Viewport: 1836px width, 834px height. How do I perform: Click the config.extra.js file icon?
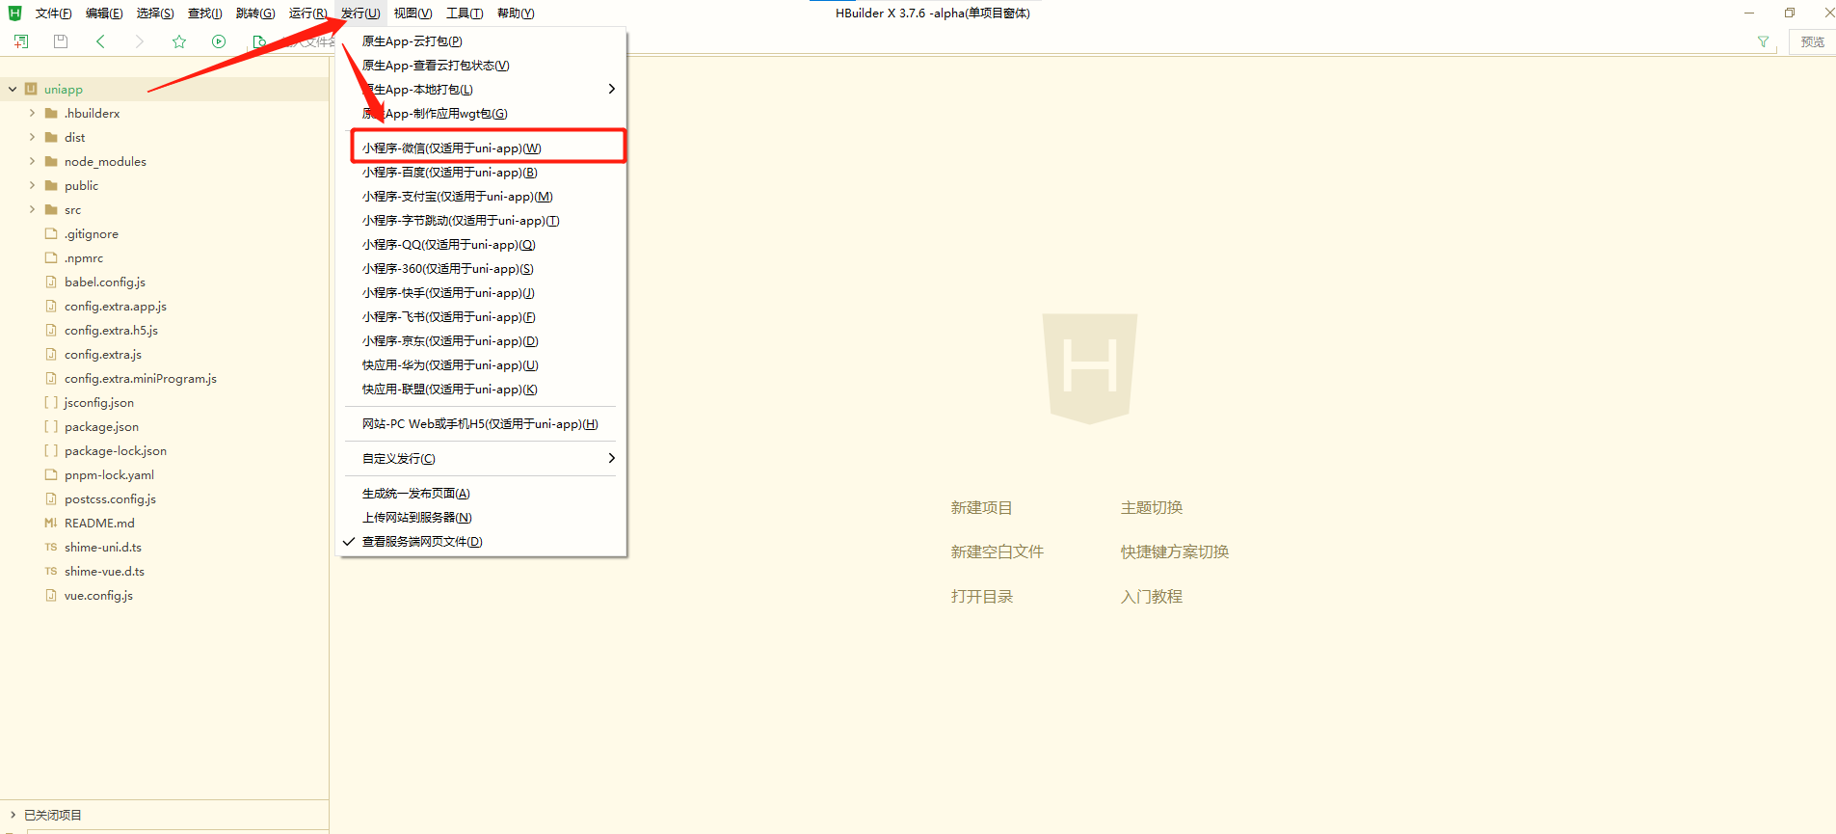(51, 354)
